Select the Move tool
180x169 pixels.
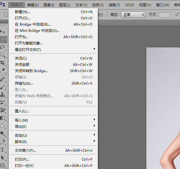(x=2, y=32)
